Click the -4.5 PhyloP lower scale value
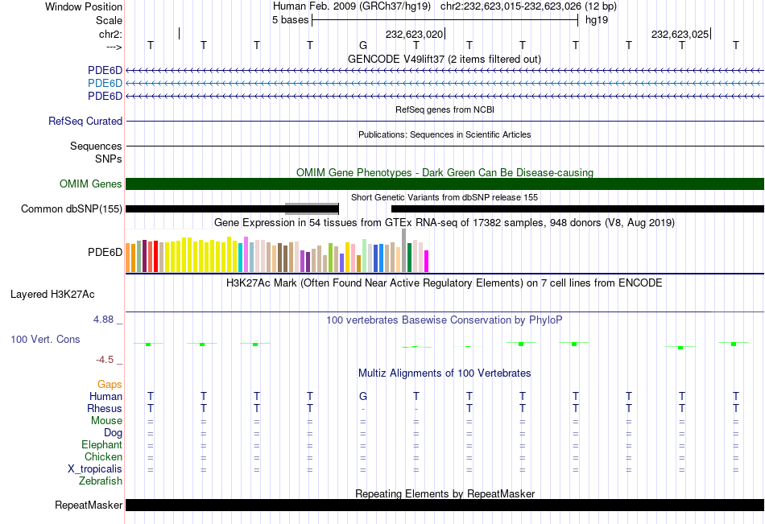This screenshot has width=765, height=524. point(105,360)
